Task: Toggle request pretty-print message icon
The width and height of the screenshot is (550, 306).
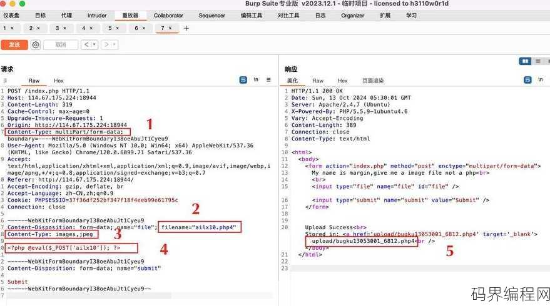Action: (x=243, y=80)
